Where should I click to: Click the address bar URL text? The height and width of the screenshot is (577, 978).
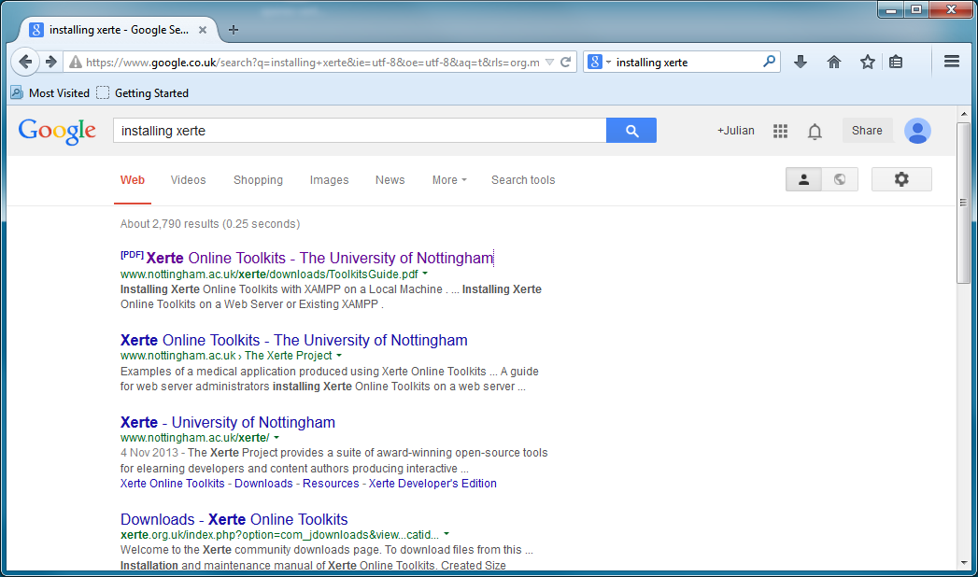313,63
